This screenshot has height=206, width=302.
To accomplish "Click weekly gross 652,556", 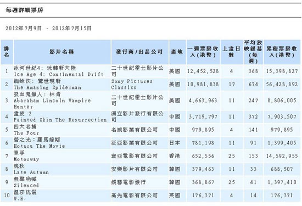I will tap(203, 156).
